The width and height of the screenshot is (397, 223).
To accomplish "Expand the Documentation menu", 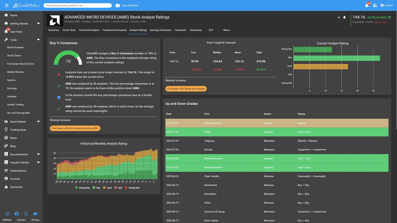I will point(38,154).
